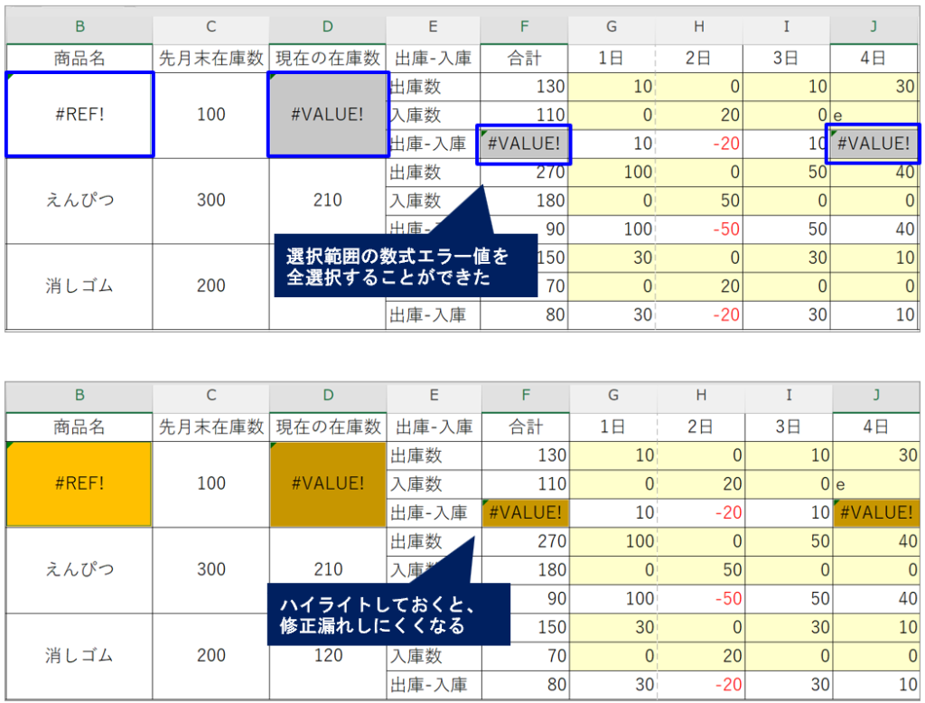This screenshot has height=703, width=925.
Task: Select the column D header in the bottom sheet
Action: [x=328, y=396]
